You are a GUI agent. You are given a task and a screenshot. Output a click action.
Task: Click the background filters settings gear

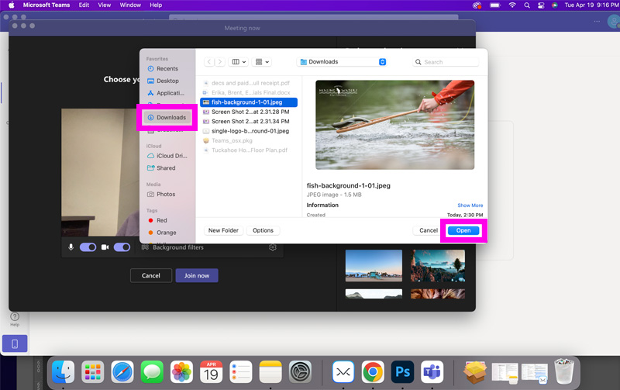pos(273,247)
